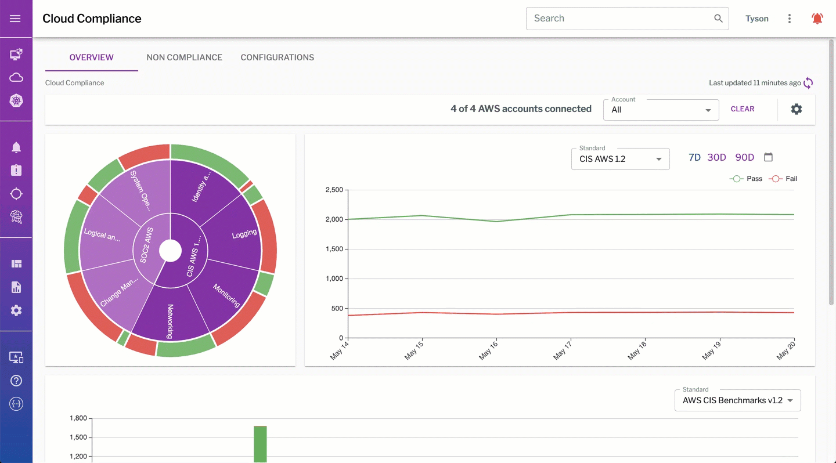This screenshot has width=836, height=463.
Task: Click the Last updated 11 minutes ago text
Action: click(x=755, y=83)
